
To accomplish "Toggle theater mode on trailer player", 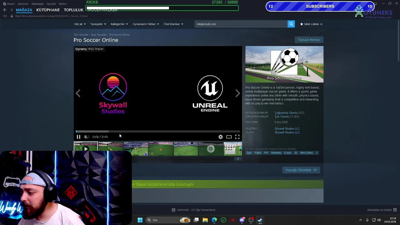I will (x=229, y=137).
